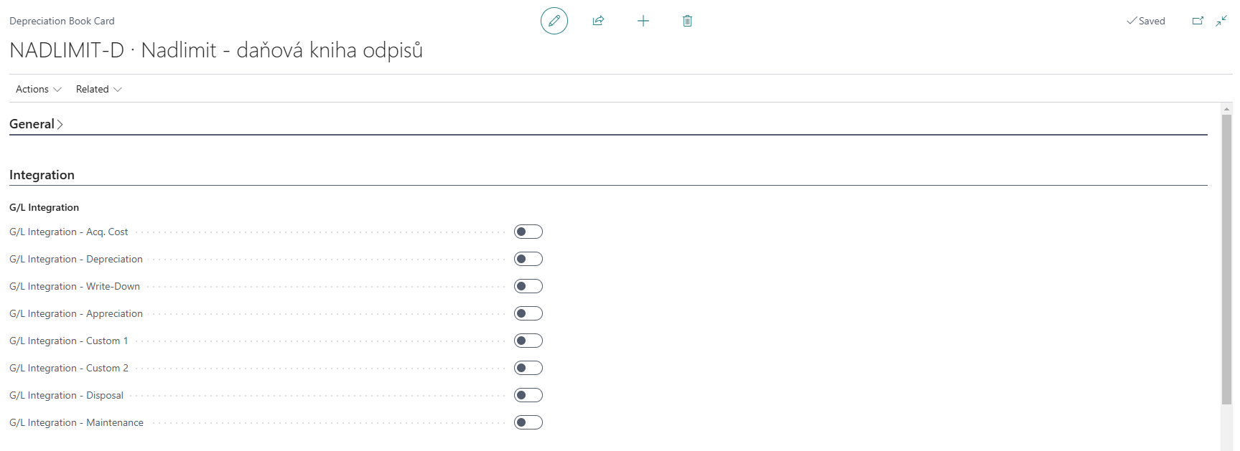Toggle G/L Integration - Depreciation switch
1240x451 pixels.
[528, 259]
